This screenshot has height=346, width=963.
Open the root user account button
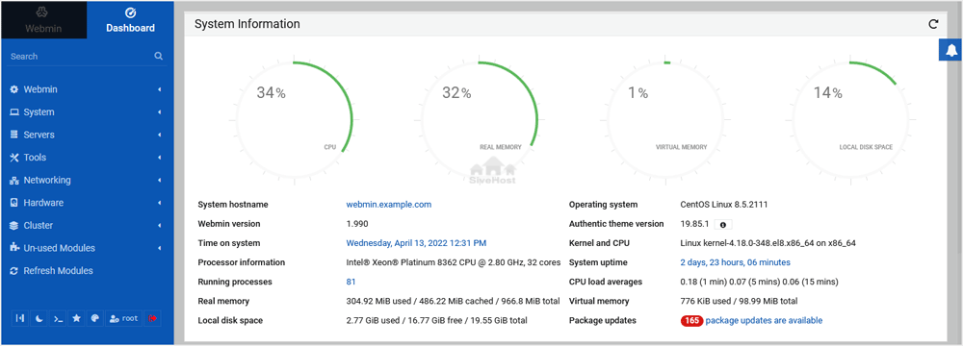[x=123, y=318]
